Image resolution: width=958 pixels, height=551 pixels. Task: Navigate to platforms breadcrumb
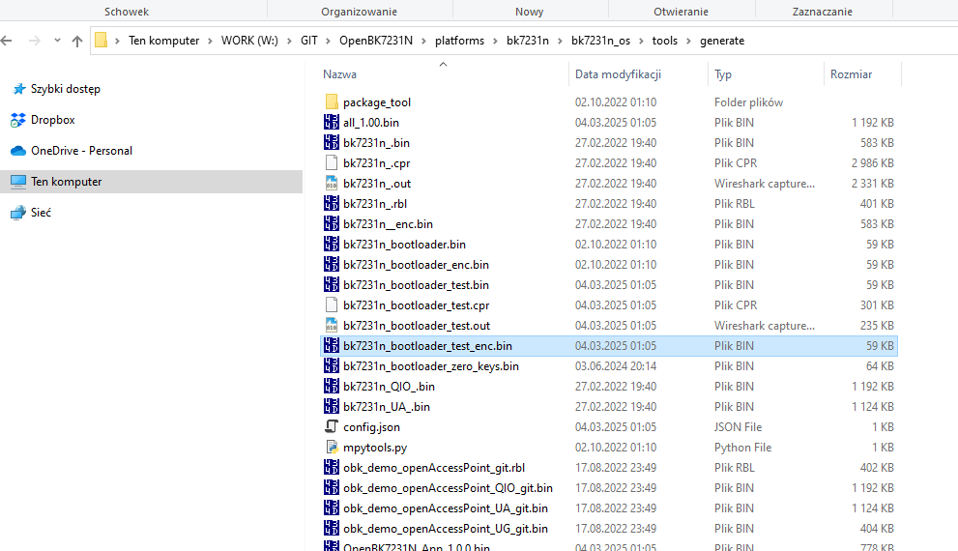coord(459,41)
